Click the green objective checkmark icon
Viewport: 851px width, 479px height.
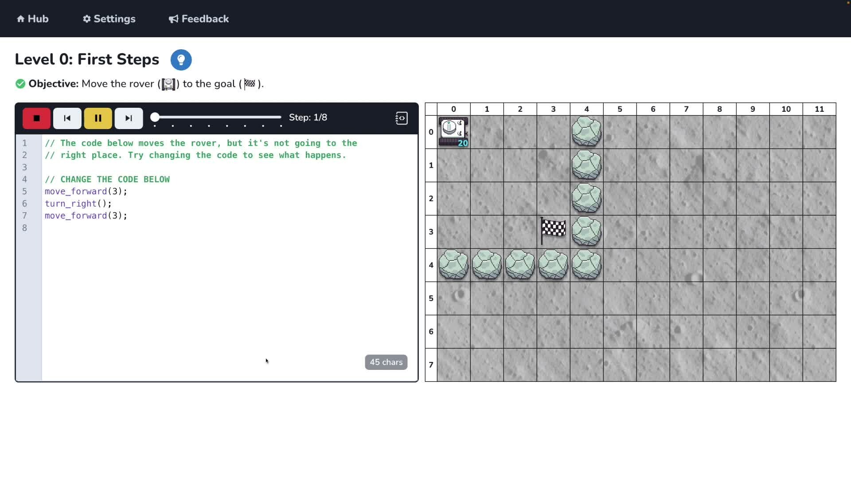(20, 84)
